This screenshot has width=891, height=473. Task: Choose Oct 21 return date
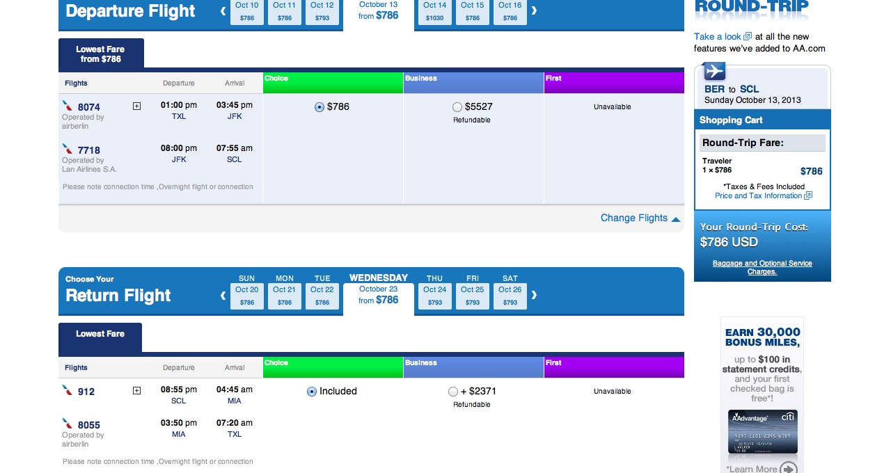285,296
